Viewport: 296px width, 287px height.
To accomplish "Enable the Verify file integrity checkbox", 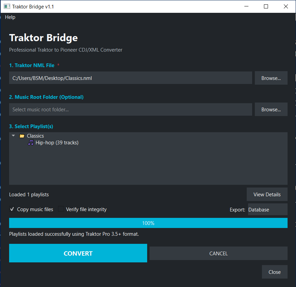I will point(61,209).
